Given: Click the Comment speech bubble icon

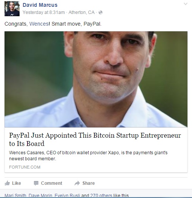Looking at the screenshot, I should point(36,183).
